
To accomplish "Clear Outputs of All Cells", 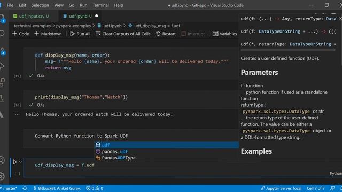I will tap(123, 34).
